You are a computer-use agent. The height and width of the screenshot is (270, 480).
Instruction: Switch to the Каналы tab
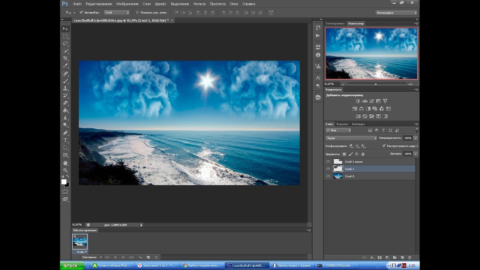coord(342,124)
